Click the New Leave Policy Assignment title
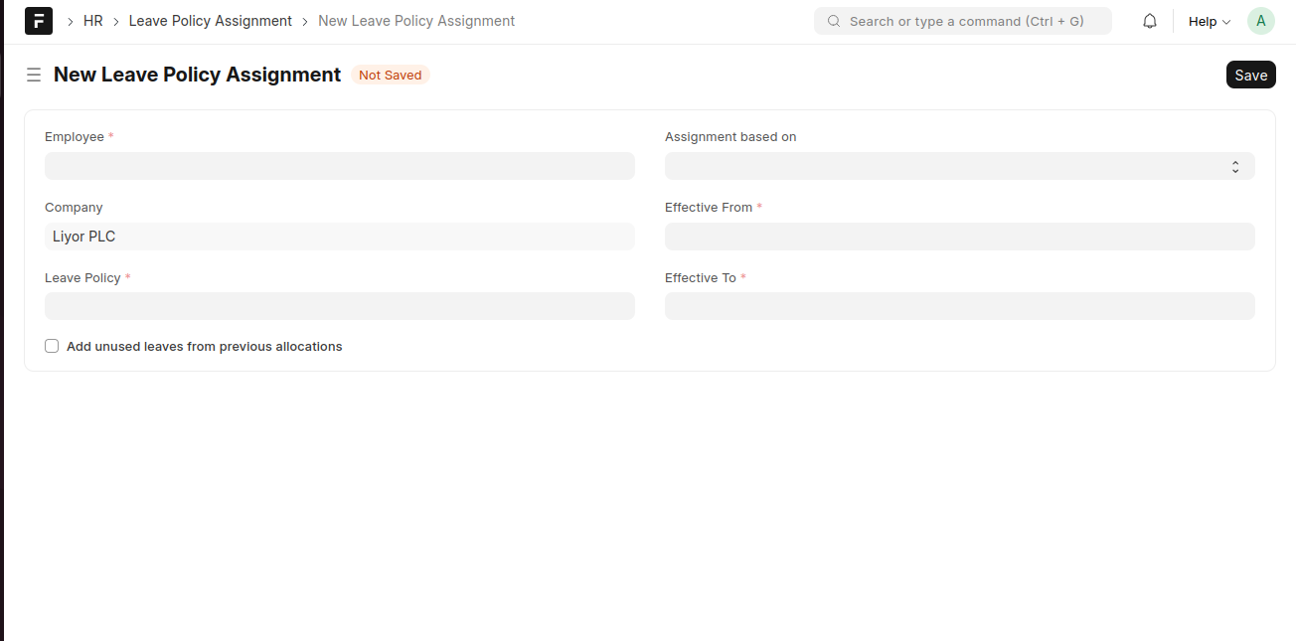Viewport: 1296px width, 641px height. click(197, 75)
